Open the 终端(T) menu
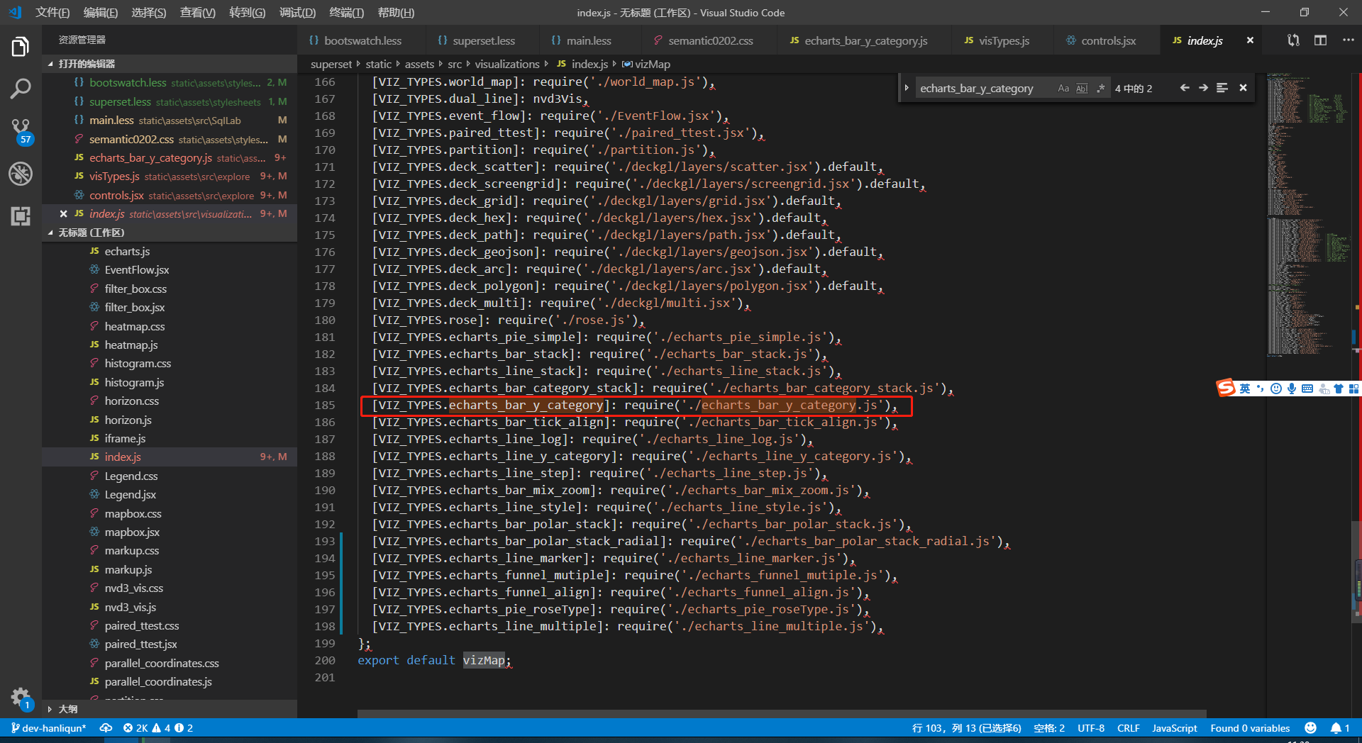The width and height of the screenshot is (1362, 743). click(x=346, y=13)
